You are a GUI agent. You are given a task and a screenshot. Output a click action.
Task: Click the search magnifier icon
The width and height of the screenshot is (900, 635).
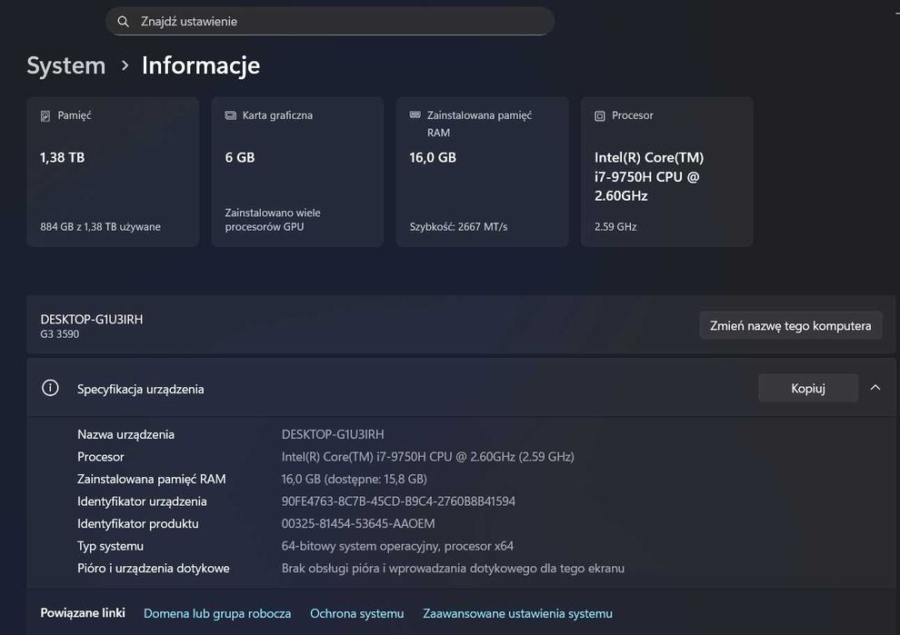123,22
